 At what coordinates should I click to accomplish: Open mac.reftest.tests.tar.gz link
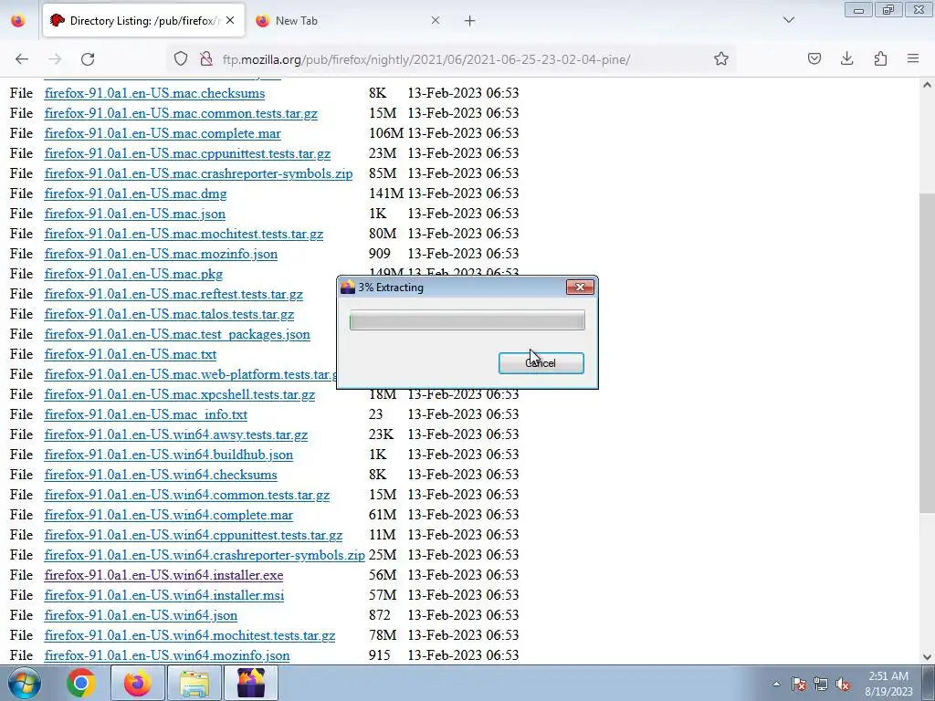point(173,294)
